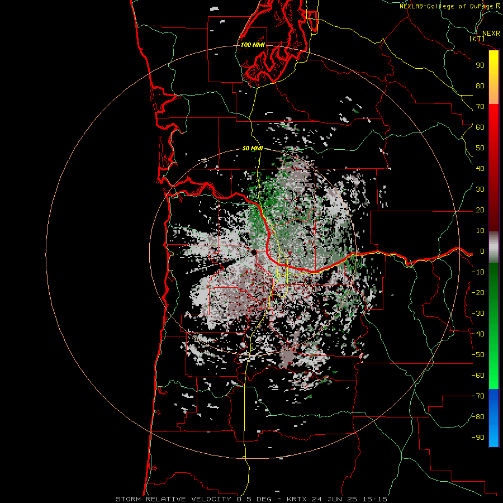Click the positive 90 value on the velocity scale
The image size is (503, 503).
pos(480,65)
